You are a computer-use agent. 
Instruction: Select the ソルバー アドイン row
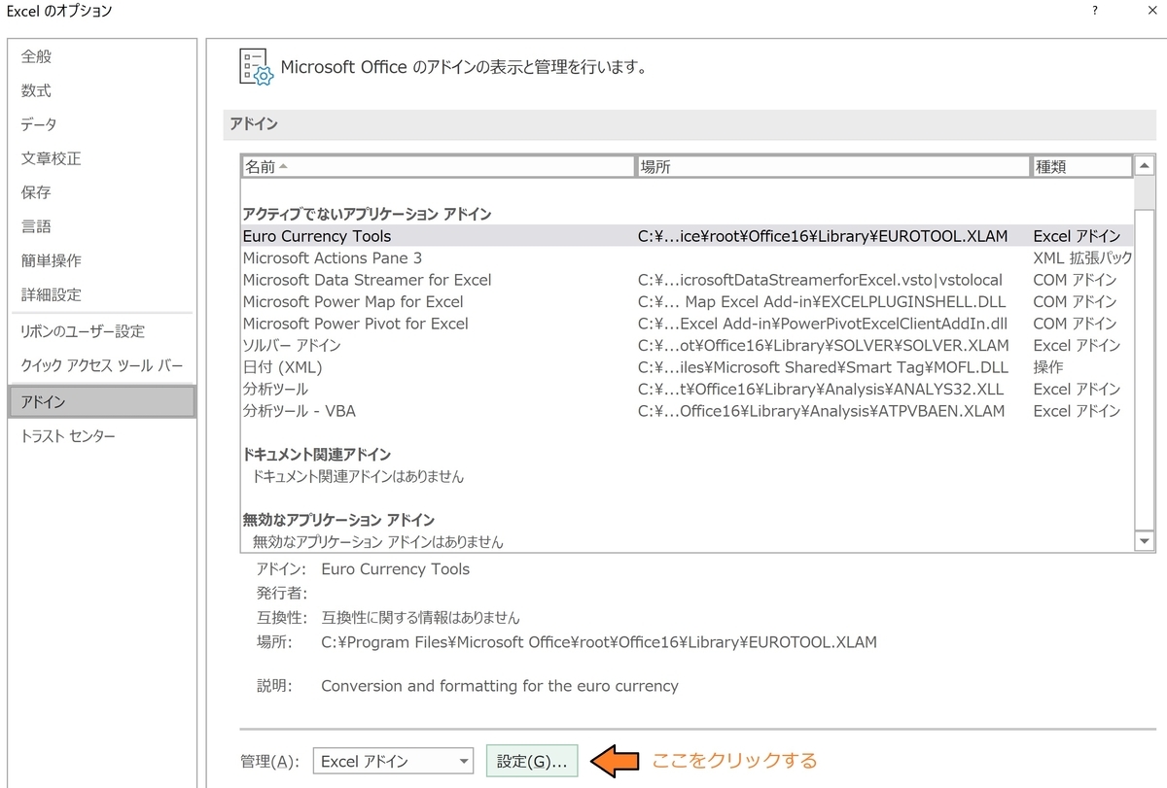[687, 346]
